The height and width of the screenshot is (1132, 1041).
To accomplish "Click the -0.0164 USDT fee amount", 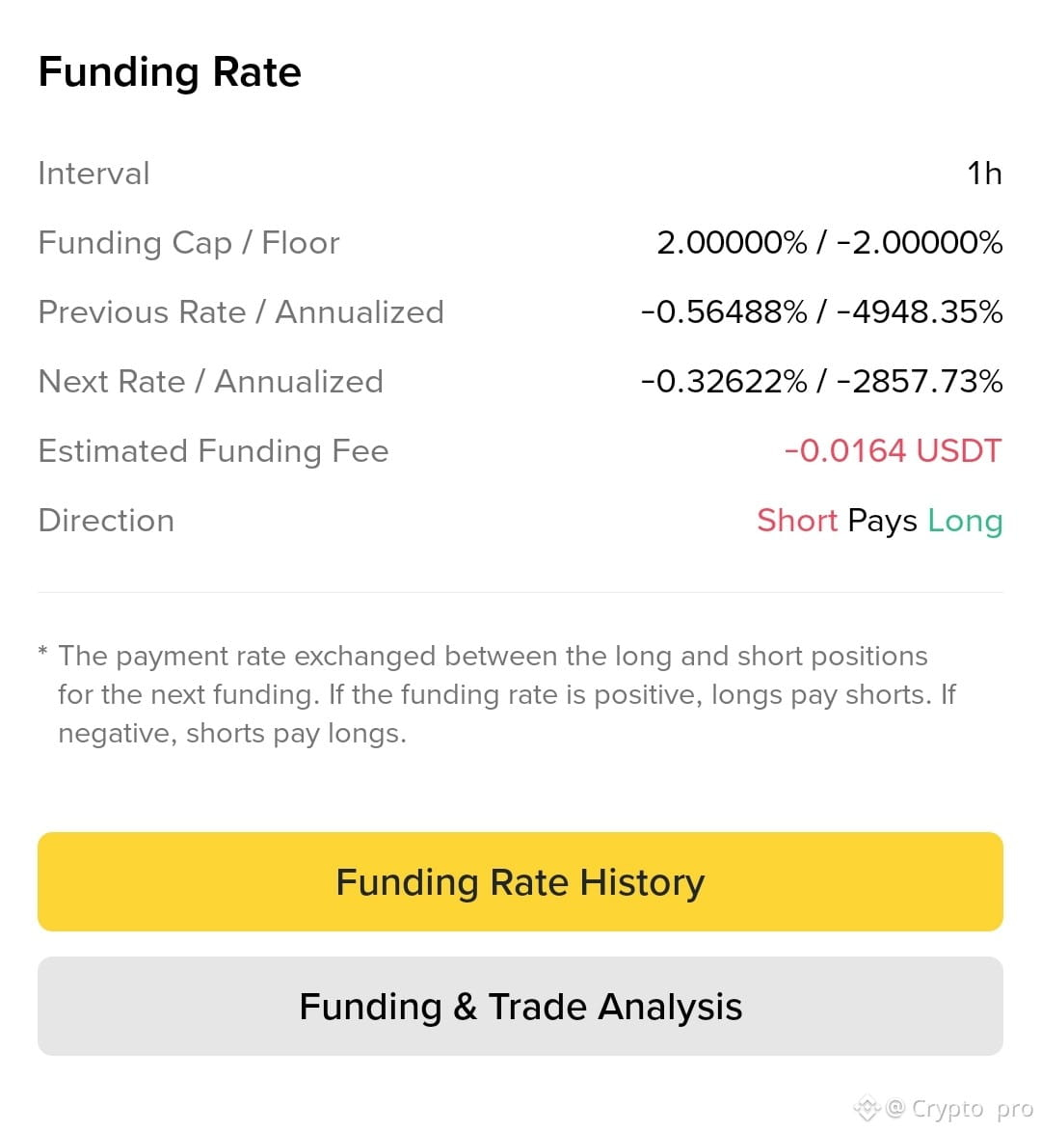I will [893, 451].
